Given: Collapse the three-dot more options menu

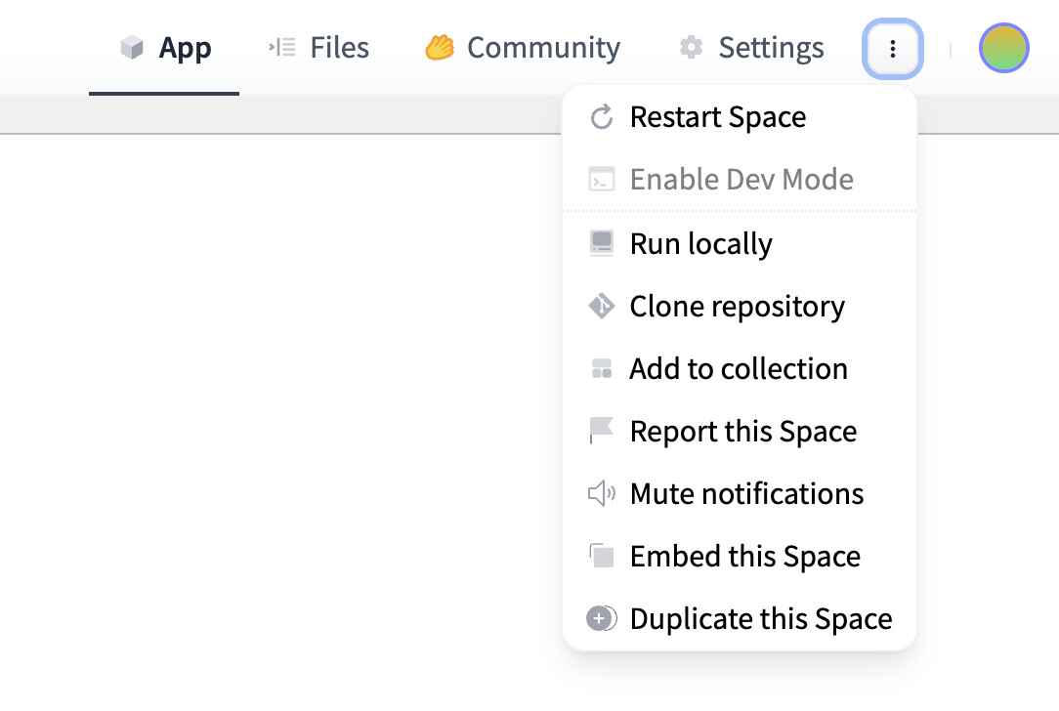Looking at the screenshot, I should (892, 49).
